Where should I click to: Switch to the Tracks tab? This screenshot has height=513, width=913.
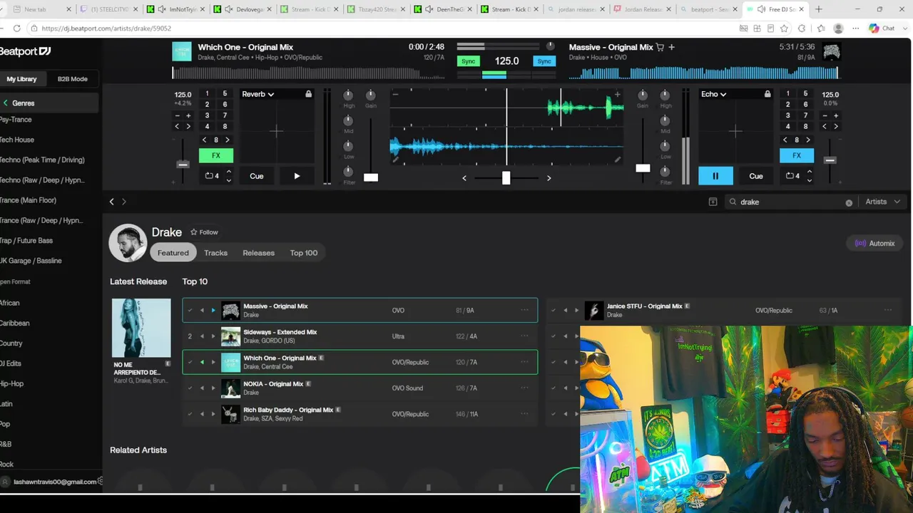[x=215, y=253]
